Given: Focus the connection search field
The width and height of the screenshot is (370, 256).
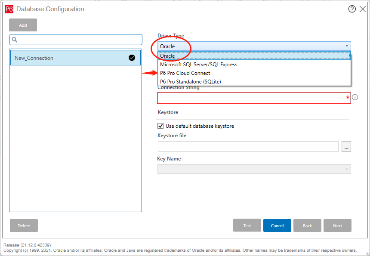Looking at the screenshot, I should [76, 40].
